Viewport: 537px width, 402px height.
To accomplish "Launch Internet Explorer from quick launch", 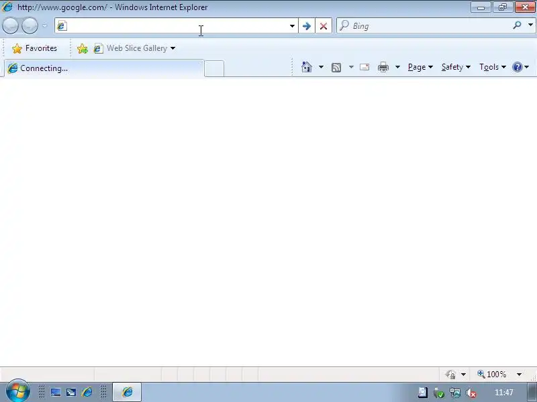I will point(87,392).
